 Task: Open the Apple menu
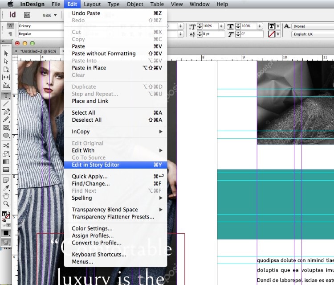click(10, 4)
